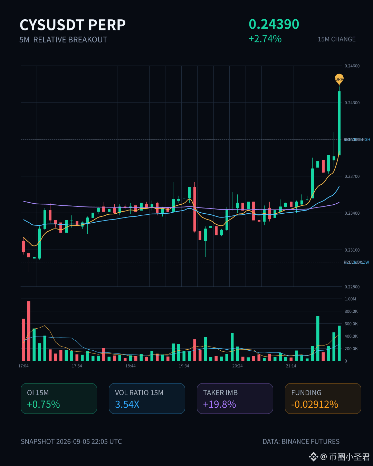This screenshot has width=373, height=466.
Task: Click the RECENT HIGH line label
Action: (x=357, y=139)
